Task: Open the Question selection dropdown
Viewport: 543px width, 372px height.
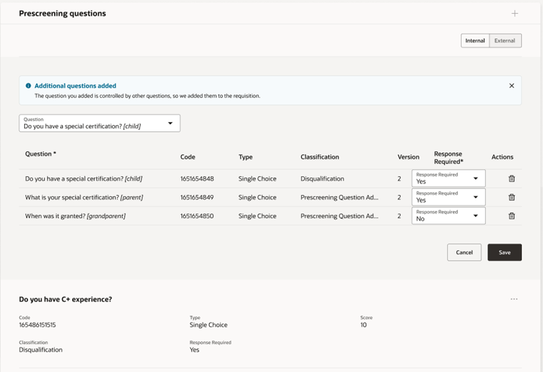Action: coord(100,123)
